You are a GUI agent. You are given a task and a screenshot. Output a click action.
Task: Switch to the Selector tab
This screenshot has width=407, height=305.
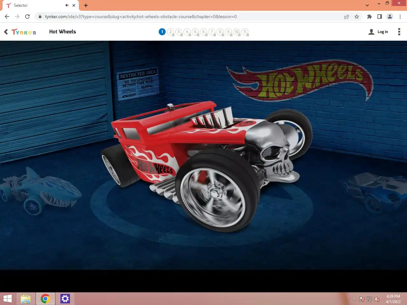[40, 5]
